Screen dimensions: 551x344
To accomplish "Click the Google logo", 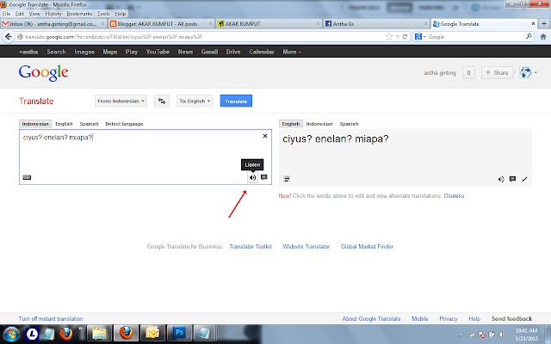I will 44,72.
